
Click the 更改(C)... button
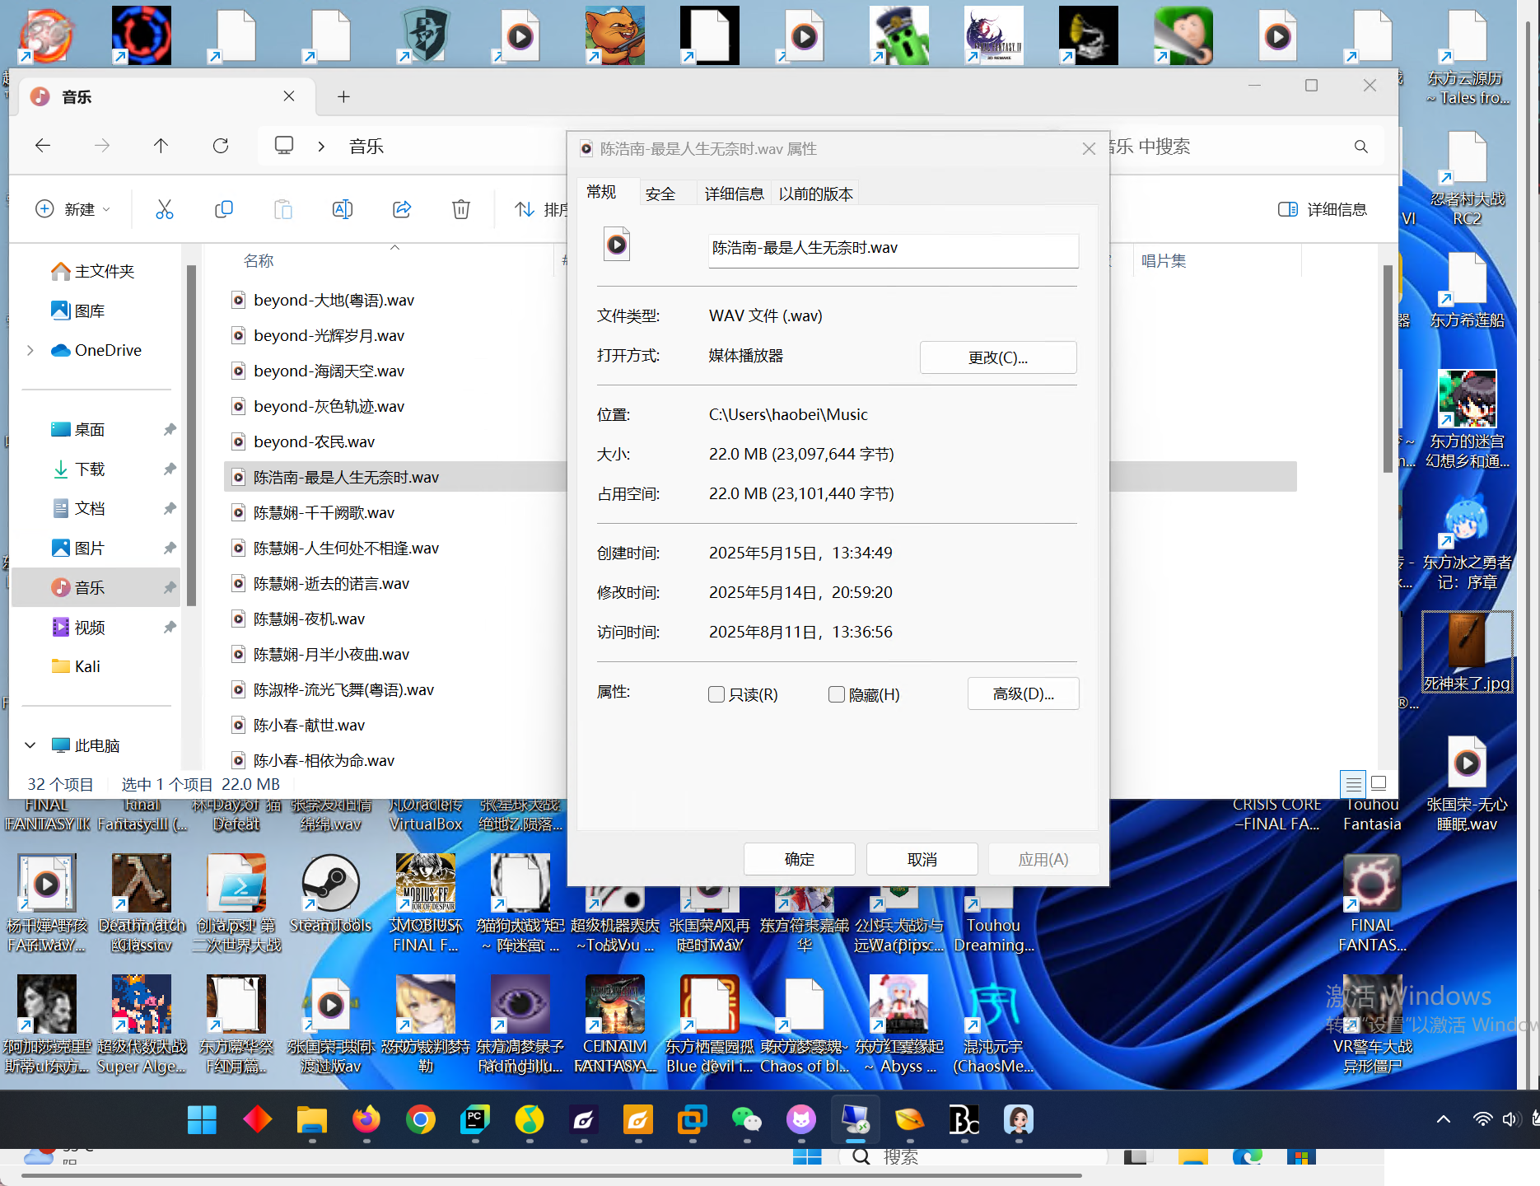(x=998, y=357)
